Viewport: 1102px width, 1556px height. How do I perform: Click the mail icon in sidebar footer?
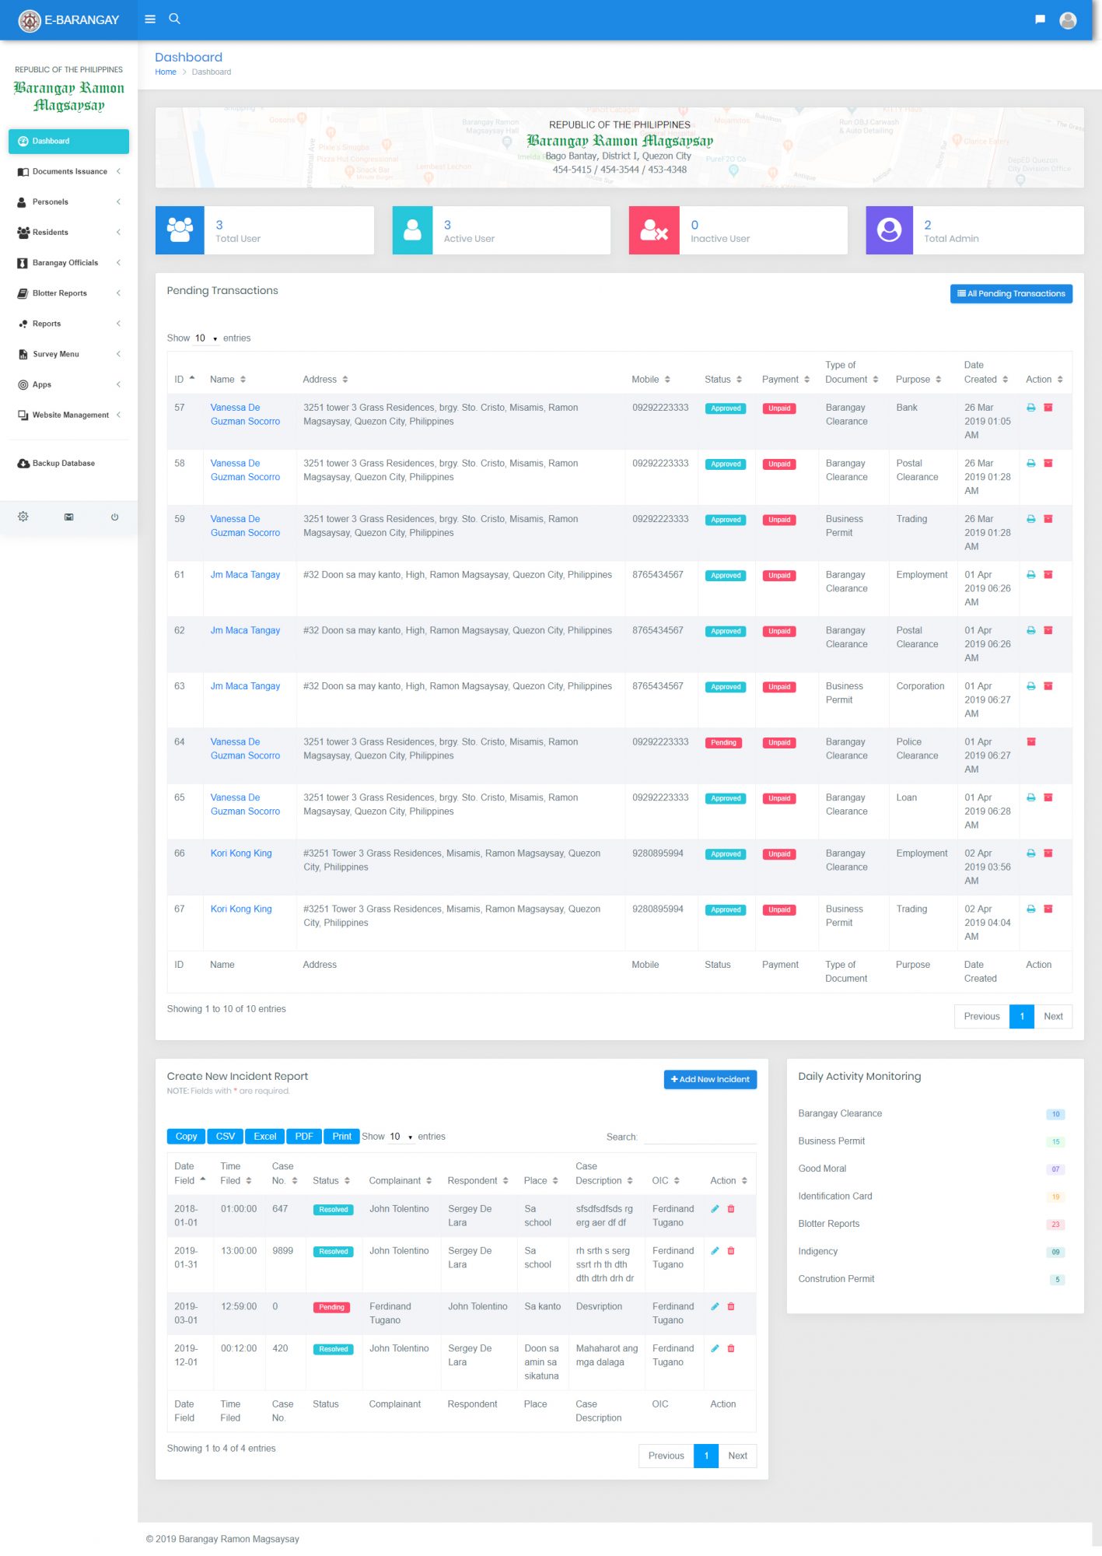pos(68,517)
